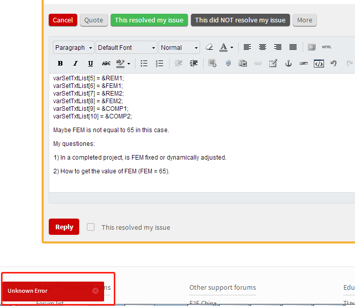This screenshot has width=355, height=306.
Task: Increase the paragraph indent
Action: pos(193,64)
